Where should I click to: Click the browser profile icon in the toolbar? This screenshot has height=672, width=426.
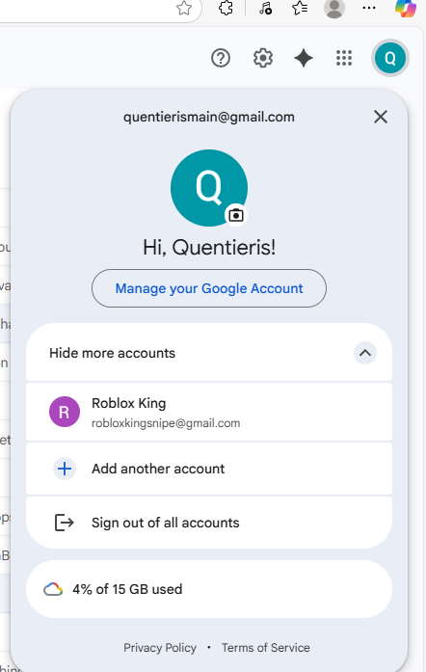(x=334, y=8)
